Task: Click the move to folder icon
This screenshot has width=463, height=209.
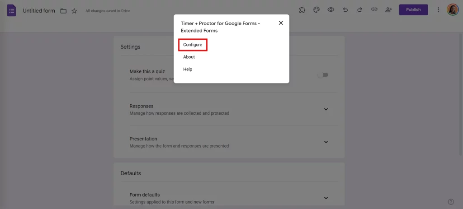Action: click(x=64, y=11)
